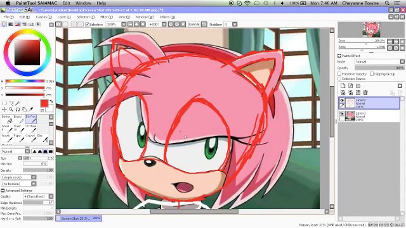Show the color wheel panel icon
Image resolution: width=406 pixels, height=228 pixels.
click(4, 24)
